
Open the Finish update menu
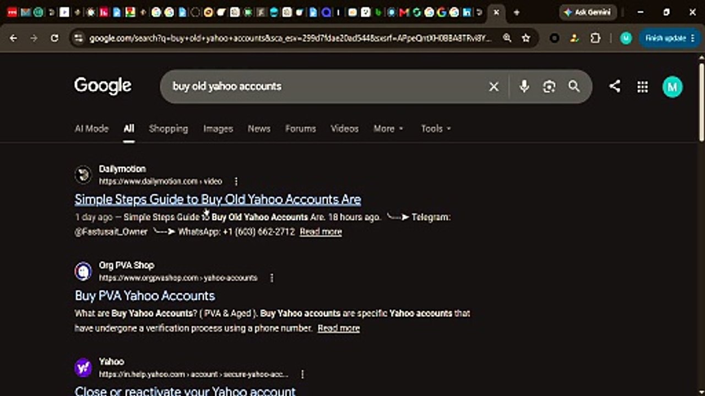coord(670,38)
